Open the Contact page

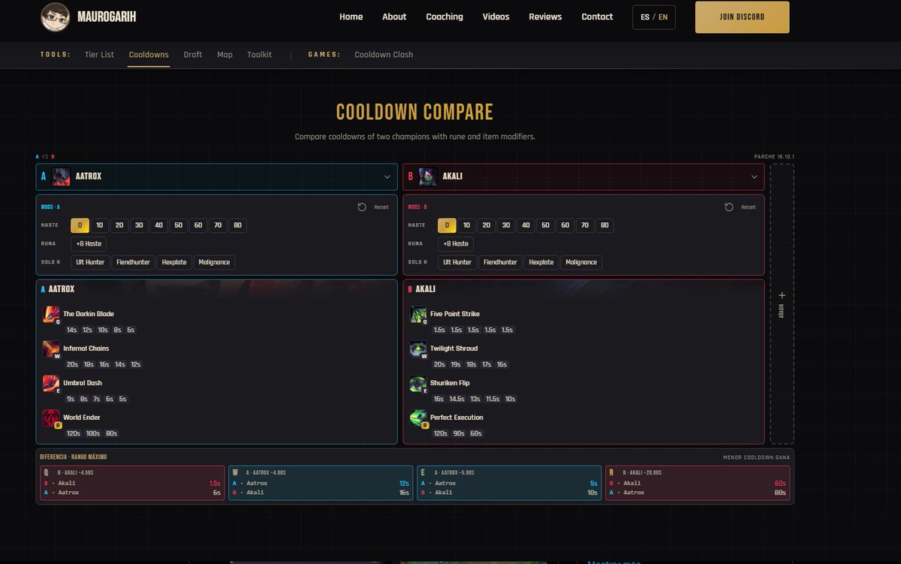(x=597, y=17)
